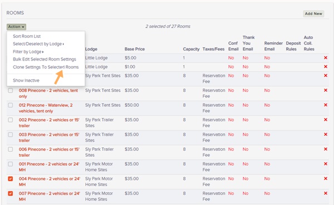Select the 001 Pinecone room checkbox
The image size is (334, 205).
[10, 164]
